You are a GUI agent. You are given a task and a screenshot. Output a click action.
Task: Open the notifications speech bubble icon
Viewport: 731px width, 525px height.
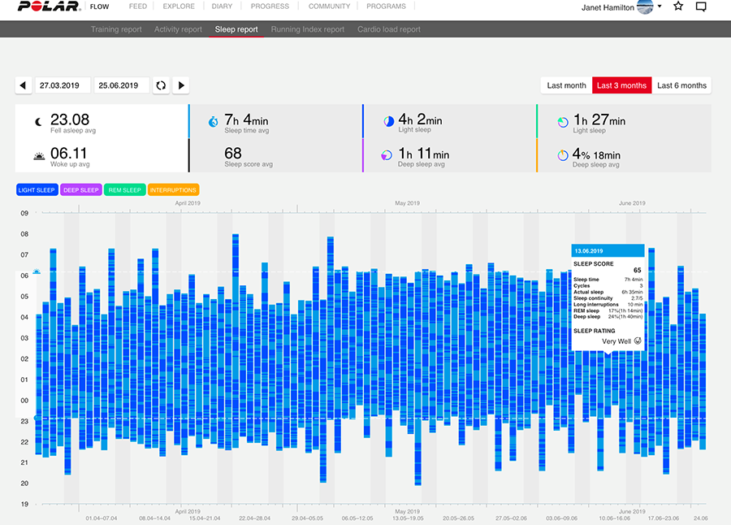pyautogui.click(x=701, y=7)
